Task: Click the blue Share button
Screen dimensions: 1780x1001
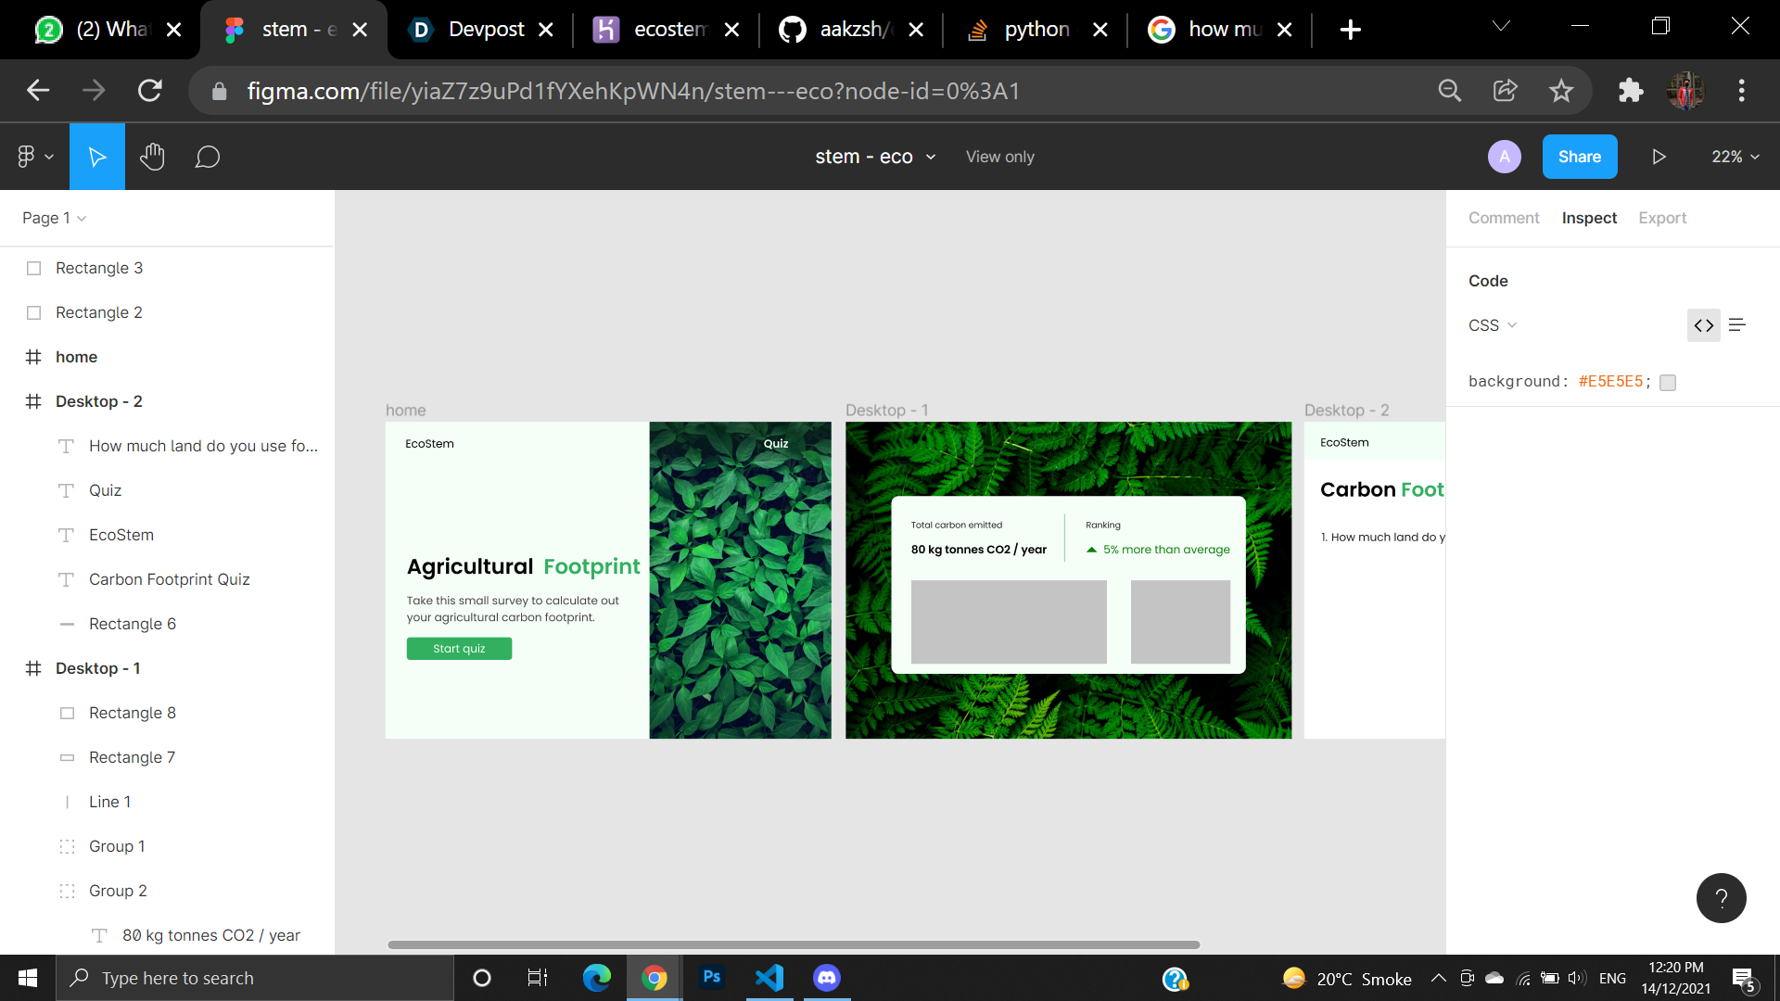Action: [x=1579, y=157]
